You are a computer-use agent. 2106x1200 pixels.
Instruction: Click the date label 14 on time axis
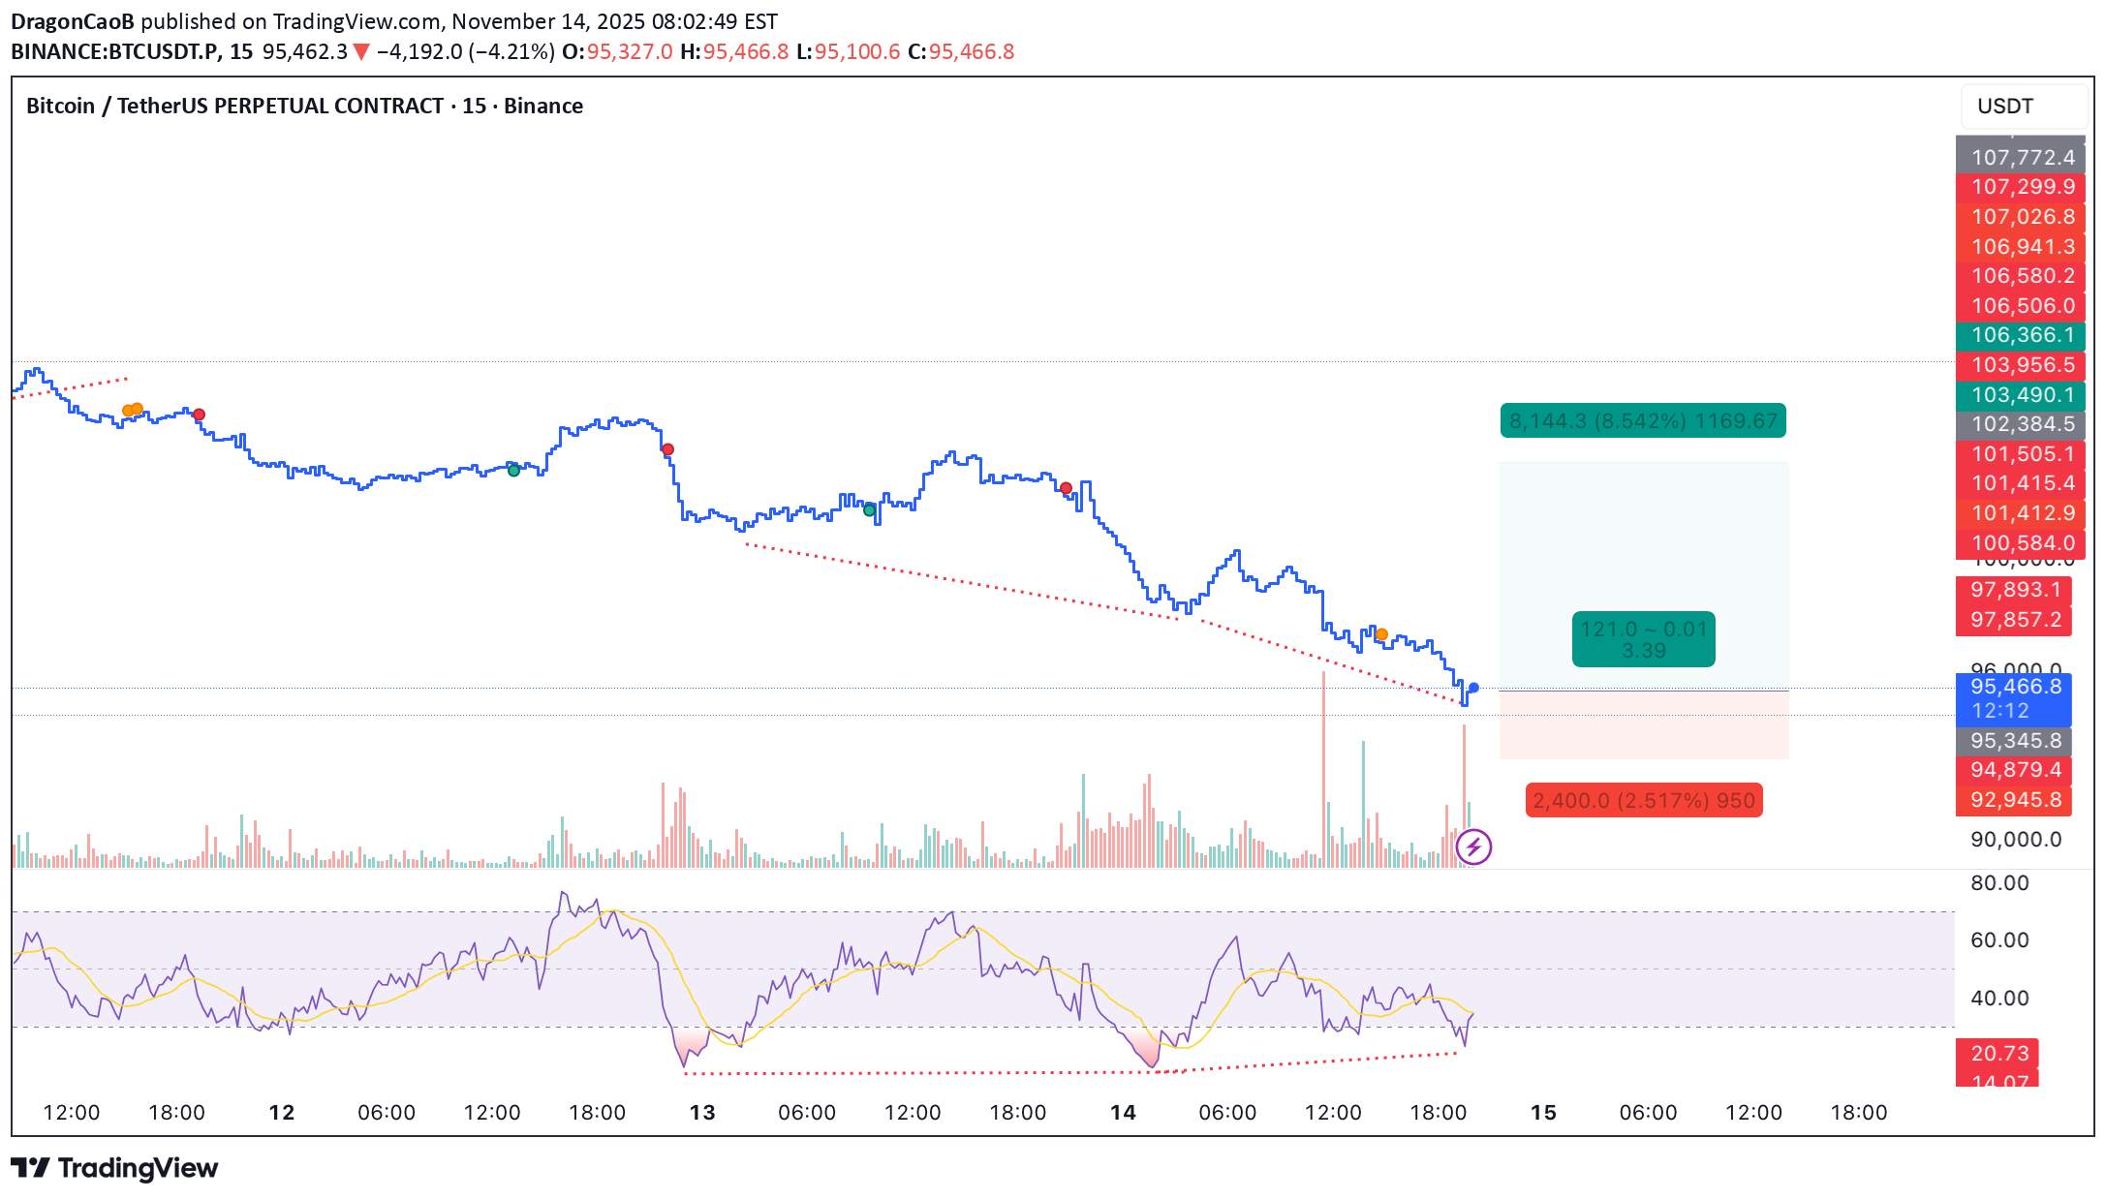tap(1123, 1113)
